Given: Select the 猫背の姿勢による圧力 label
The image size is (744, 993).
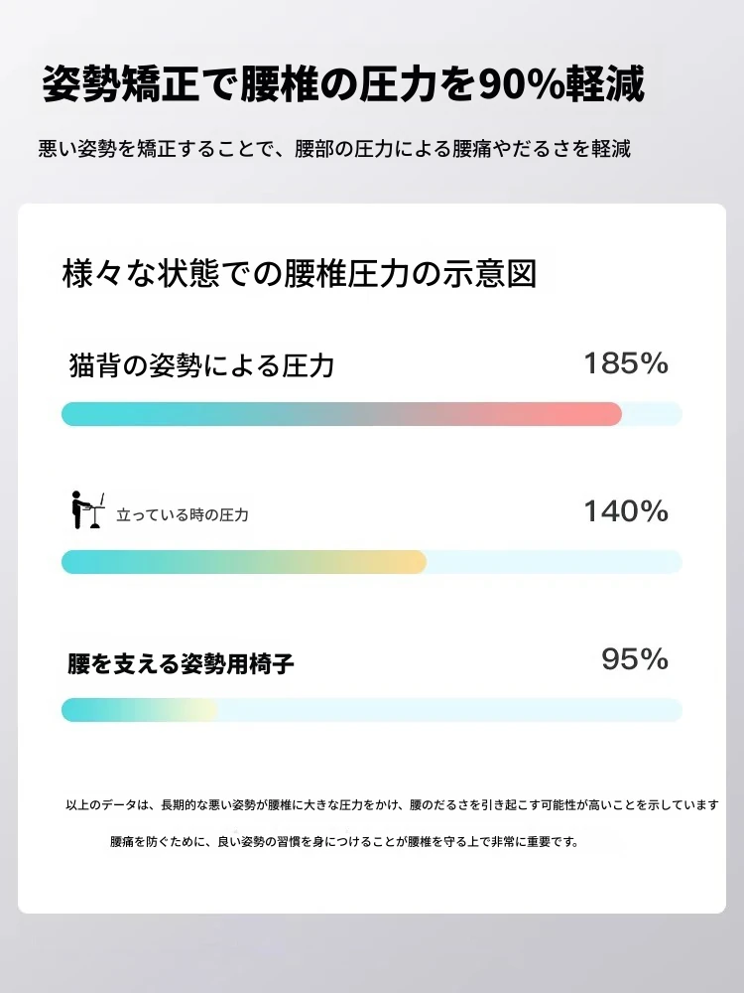Looking at the screenshot, I should coord(201,366).
